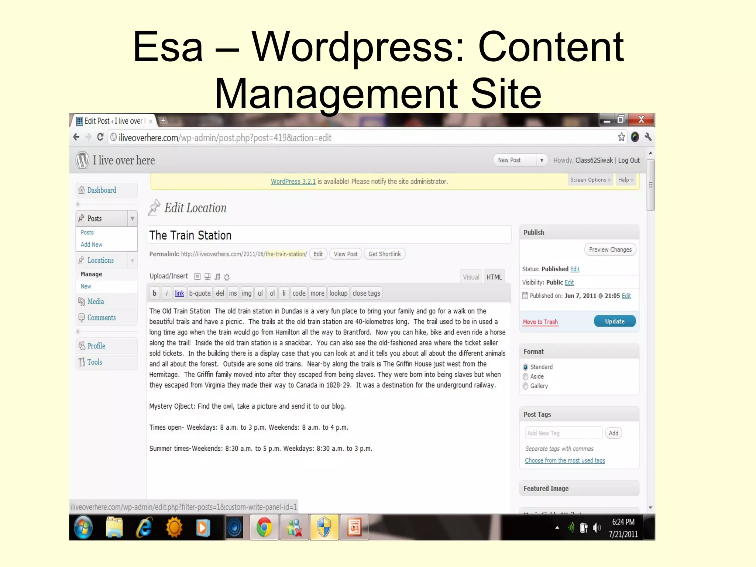
Task: Open the Profile menu item
Action: (x=96, y=346)
